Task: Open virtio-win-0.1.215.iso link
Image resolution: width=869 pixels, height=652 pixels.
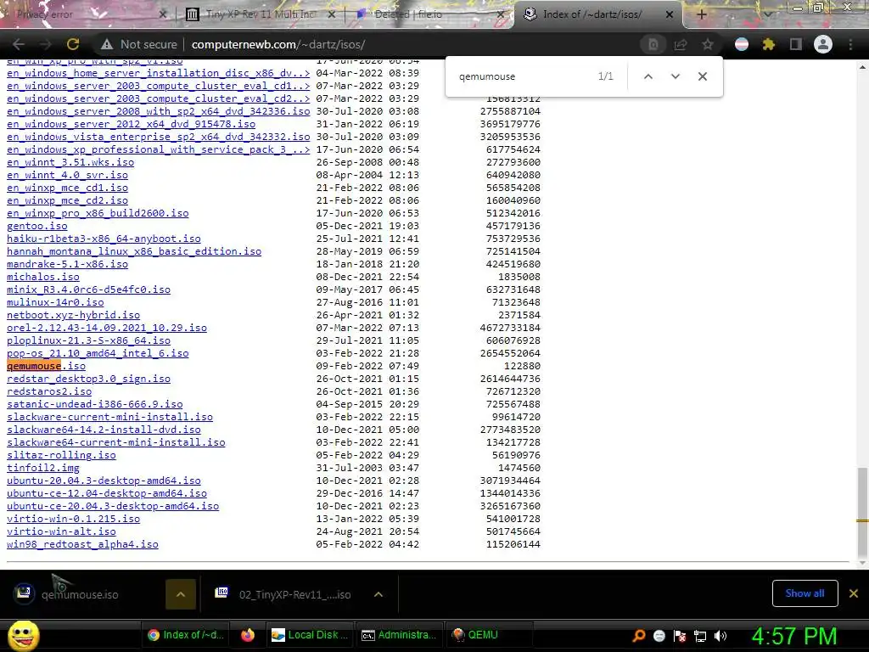Action: (x=73, y=519)
